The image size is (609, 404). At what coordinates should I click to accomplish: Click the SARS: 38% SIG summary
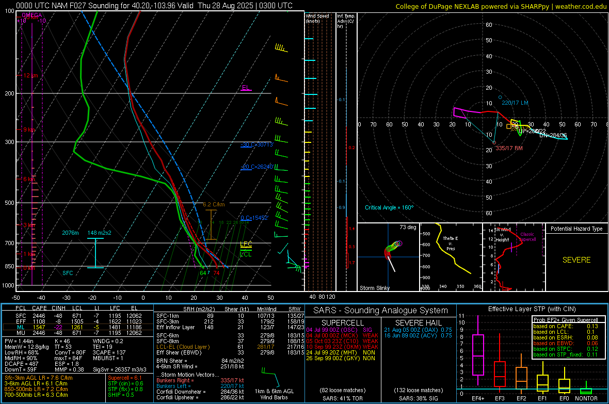coord(418,398)
